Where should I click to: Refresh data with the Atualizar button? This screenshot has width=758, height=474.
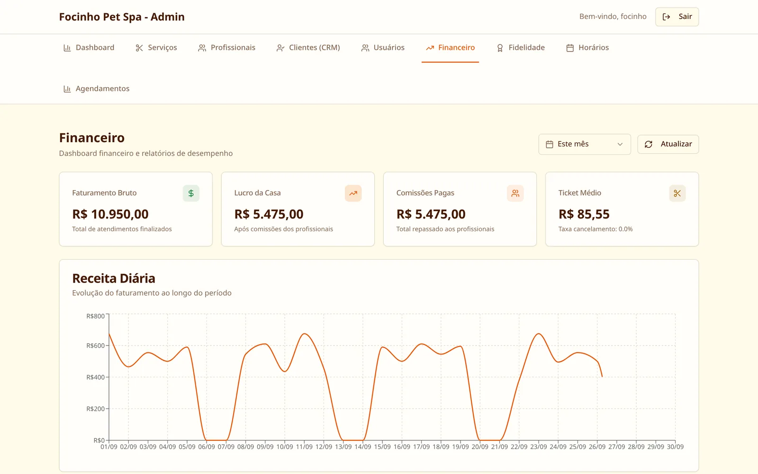[668, 144]
